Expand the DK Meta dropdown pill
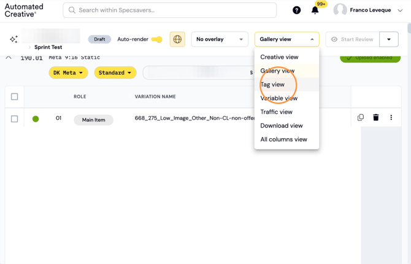This screenshot has height=264, width=411. point(68,72)
